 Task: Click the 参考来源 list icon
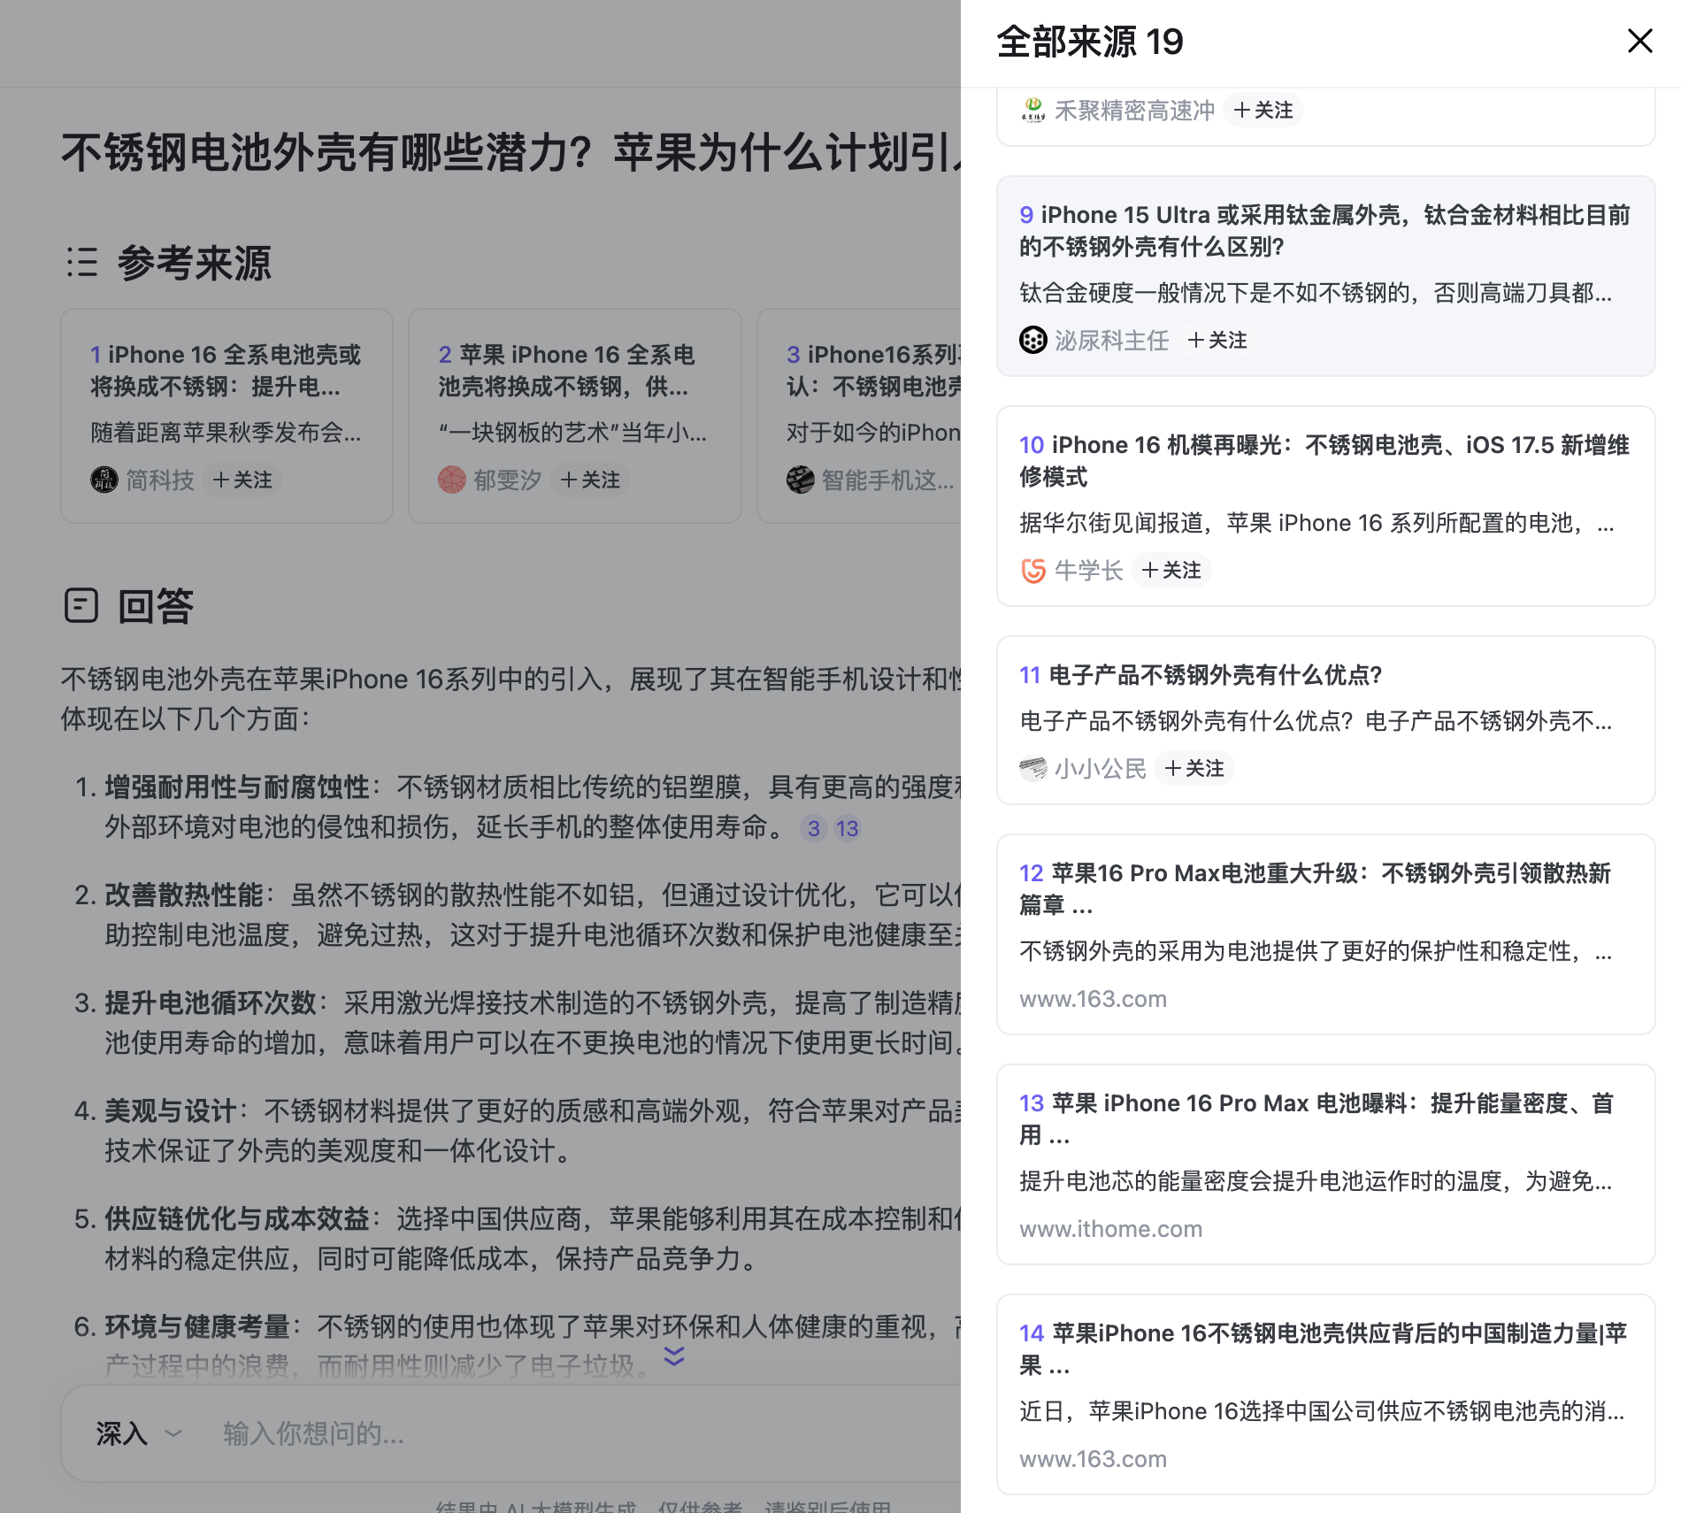[82, 263]
